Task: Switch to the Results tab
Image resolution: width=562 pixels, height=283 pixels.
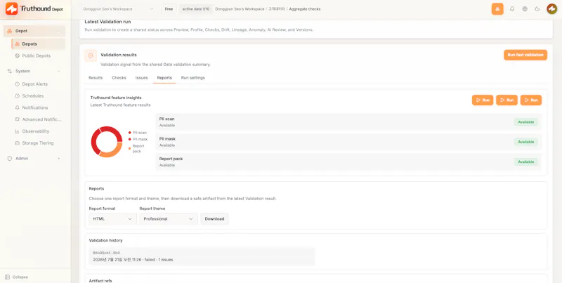Action: 96,78
